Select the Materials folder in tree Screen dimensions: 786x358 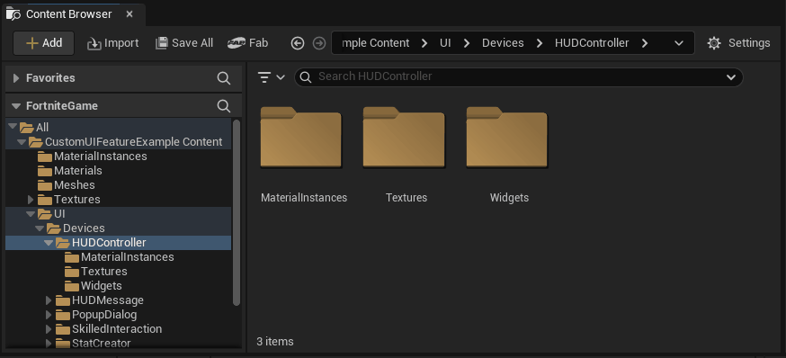[119, 171]
